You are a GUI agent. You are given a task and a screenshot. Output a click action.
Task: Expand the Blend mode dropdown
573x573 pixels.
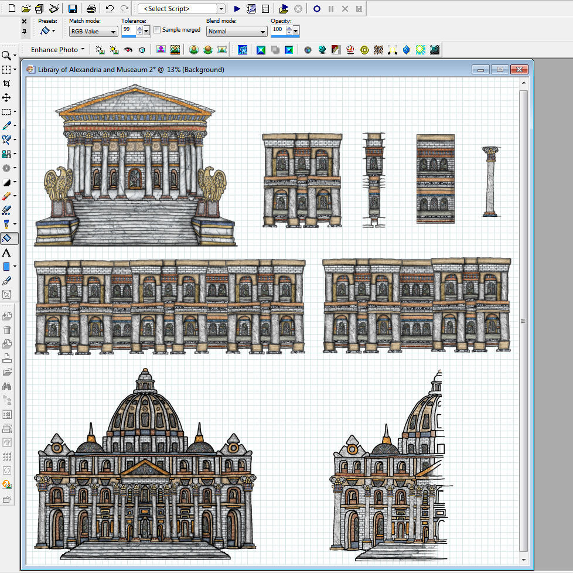[237, 32]
